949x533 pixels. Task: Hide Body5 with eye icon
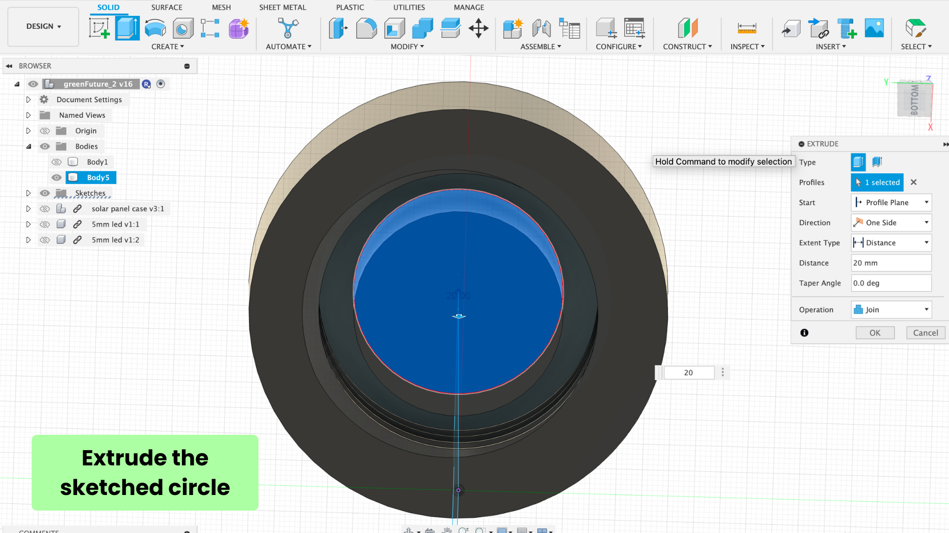pyautogui.click(x=56, y=178)
